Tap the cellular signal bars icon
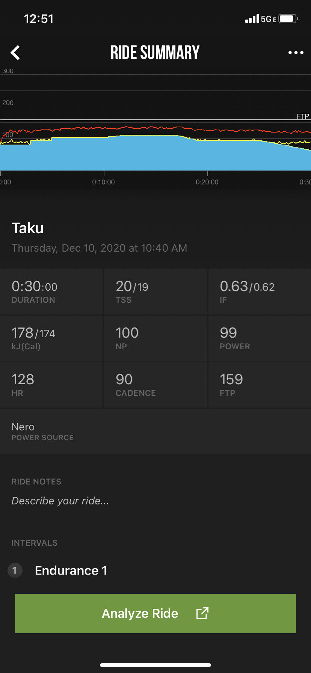This screenshot has height=673, width=311. tap(252, 19)
